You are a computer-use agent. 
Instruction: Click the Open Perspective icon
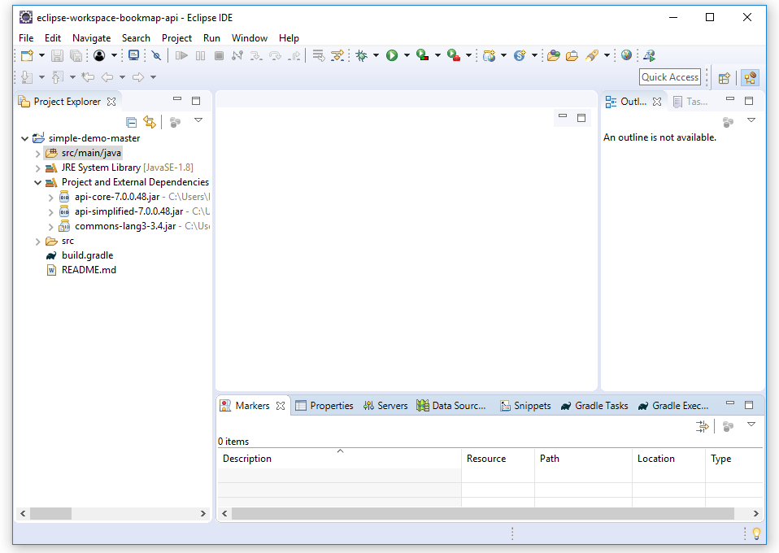click(724, 78)
